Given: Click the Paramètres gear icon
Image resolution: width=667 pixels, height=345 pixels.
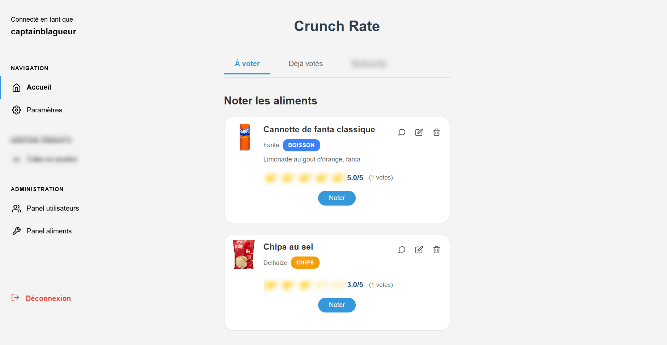Looking at the screenshot, I should 16,110.
